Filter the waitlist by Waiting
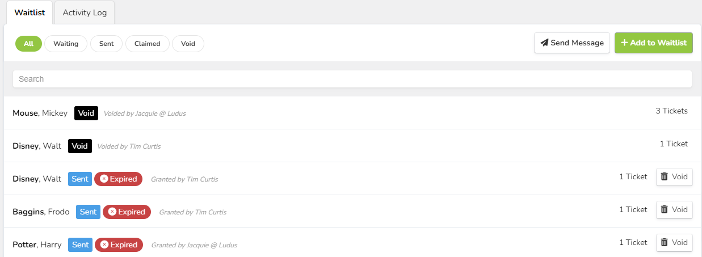 coord(66,44)
